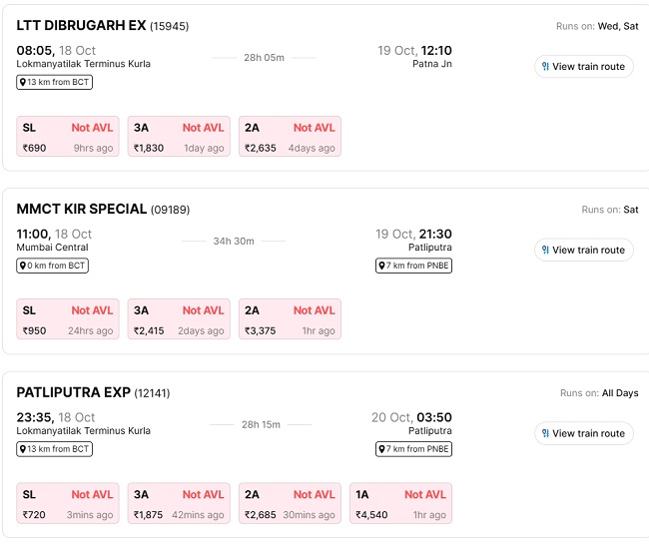Click pin on Patliputra Exp 13 km from BCT badge
649x547 pixels.
(x=23, y=449)
